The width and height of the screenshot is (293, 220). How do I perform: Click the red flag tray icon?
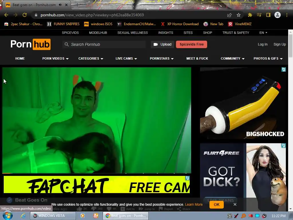click(251, 216)
